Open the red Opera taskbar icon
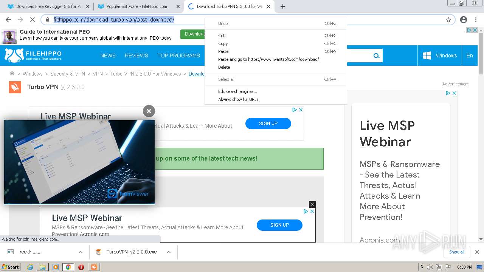 click(x=81, y=267)
